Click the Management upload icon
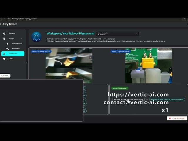This screenshot has height=141, width=188. click(7, 44)
